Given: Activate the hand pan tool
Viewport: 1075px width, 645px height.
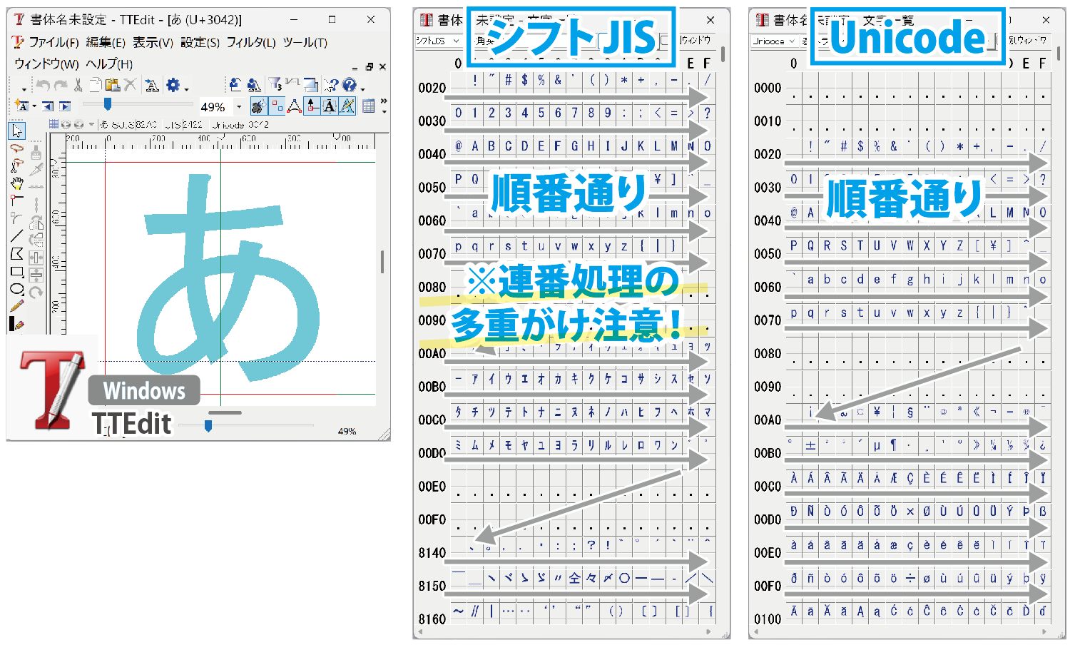Looking at the screenshot, I should click(17, 183).
